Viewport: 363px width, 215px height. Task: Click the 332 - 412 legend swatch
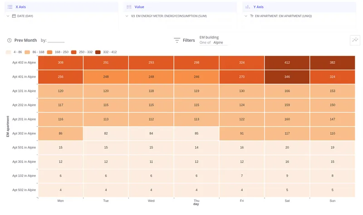coord(98,52)
